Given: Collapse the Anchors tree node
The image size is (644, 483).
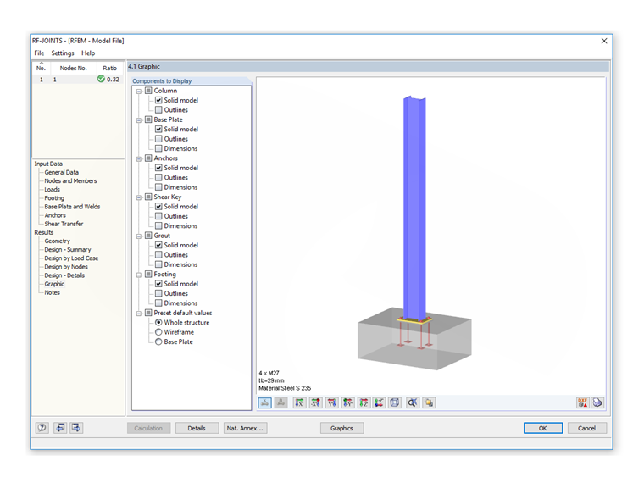Looking at the screenshot, I should pyautogui.click(x=139, y=159).
